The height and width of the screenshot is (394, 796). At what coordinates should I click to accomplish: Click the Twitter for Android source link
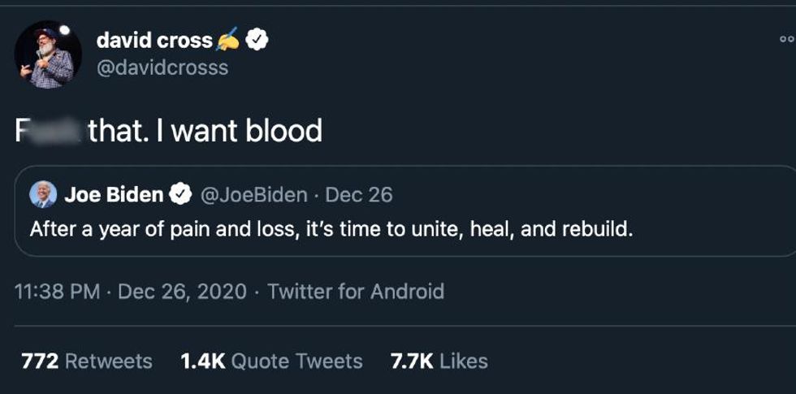point(356,291)
